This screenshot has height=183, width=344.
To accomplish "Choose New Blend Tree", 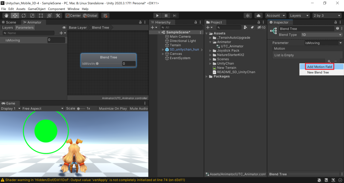I will (x=318, y=73).
